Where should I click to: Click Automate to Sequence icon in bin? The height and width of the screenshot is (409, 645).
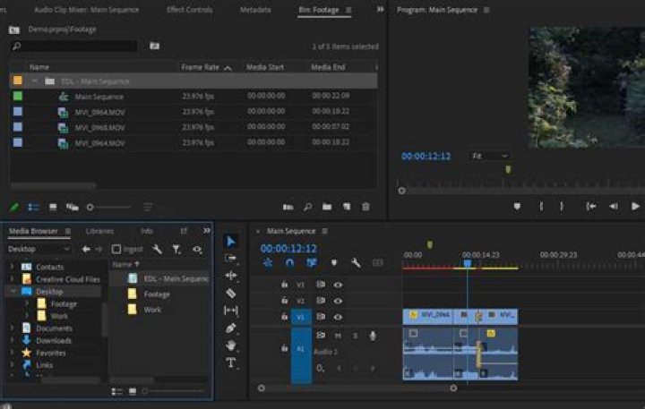click(288, 207)
